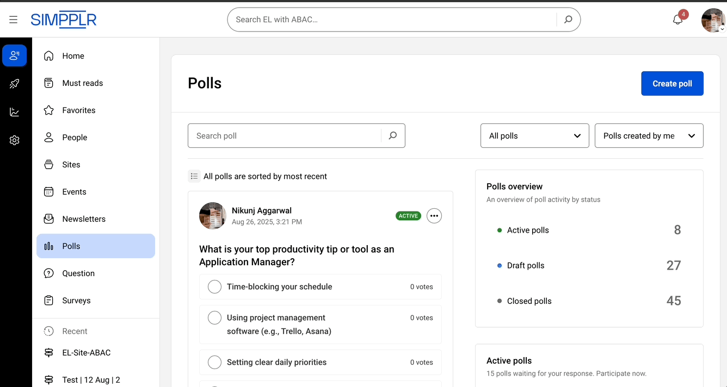The image size is (727, 387).
Task: Open the EL-Site-ABAC recent site
Action: tap(85, 352)
